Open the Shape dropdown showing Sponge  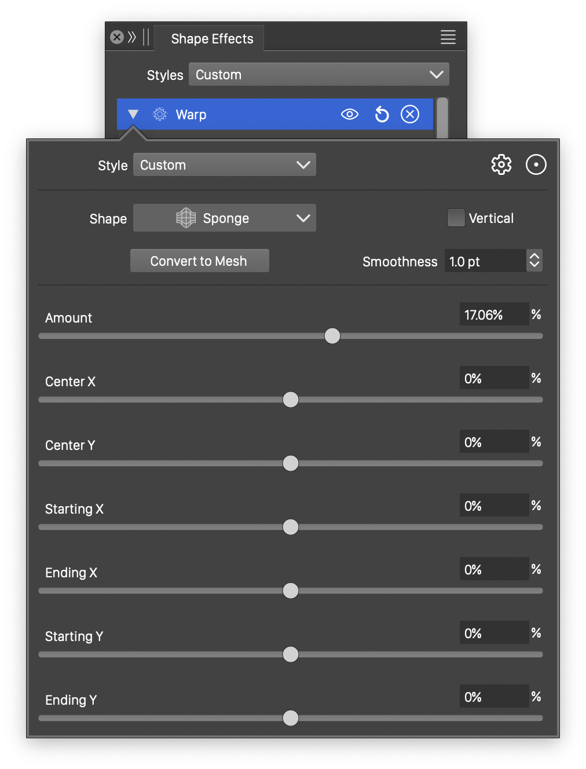(224, 218)
